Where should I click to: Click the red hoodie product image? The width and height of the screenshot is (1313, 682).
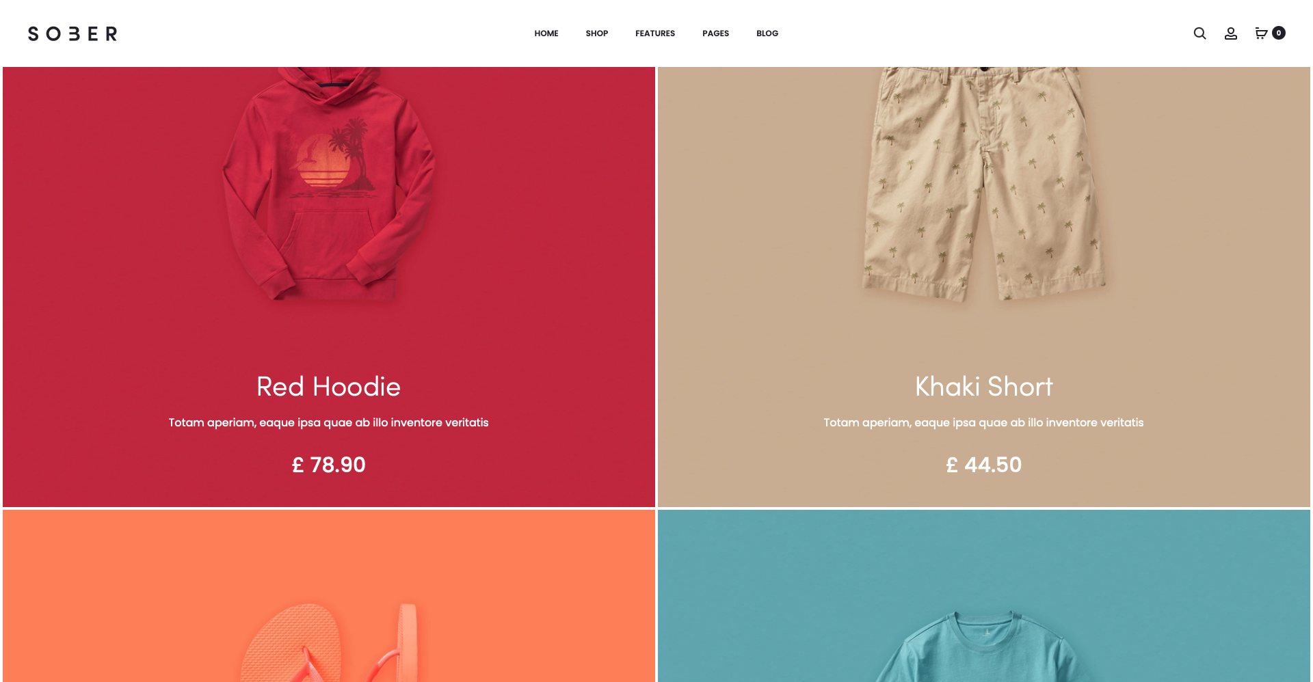(329, 185)
